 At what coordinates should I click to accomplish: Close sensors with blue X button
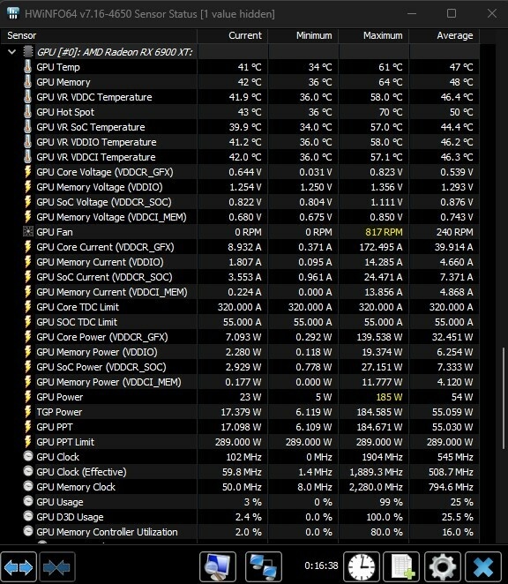(x=483, y=567)
